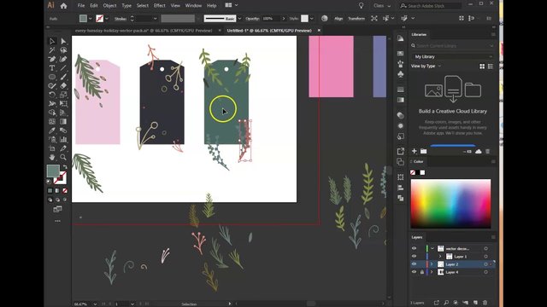Select the Pen tool

(52, 59)
